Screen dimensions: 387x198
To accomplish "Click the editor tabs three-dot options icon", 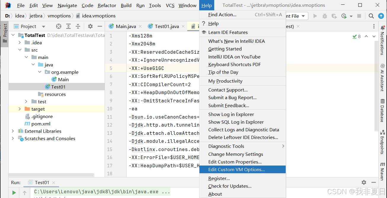I will coord(374,26).
